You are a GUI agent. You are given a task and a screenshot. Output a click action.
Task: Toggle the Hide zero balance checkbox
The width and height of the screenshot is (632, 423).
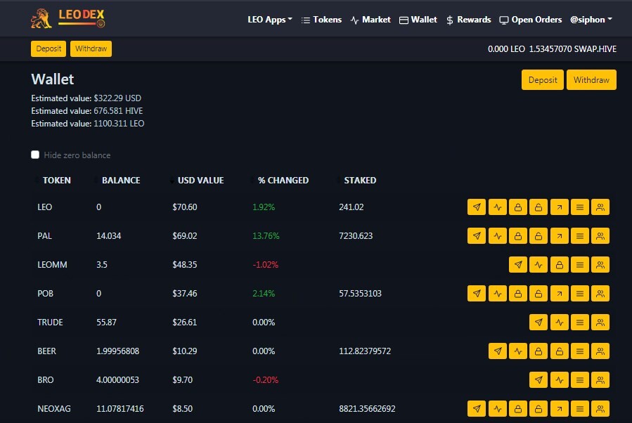[35, 155]
